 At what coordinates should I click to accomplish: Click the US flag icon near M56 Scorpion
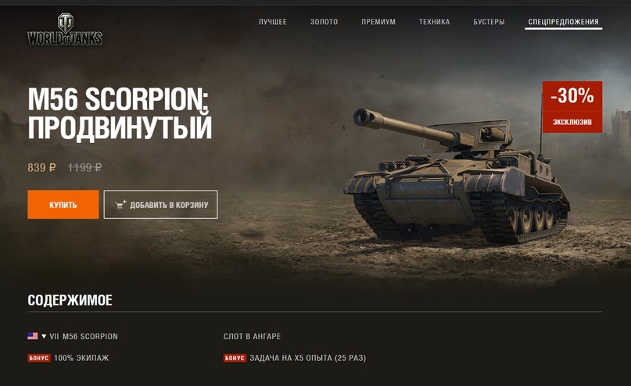[x=33, y=336]
